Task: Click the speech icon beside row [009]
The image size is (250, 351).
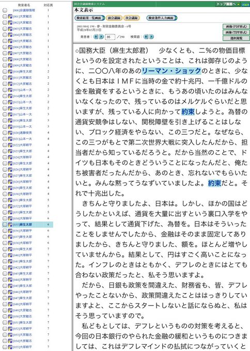Action: pyautogui.click(x=10, y=66)
